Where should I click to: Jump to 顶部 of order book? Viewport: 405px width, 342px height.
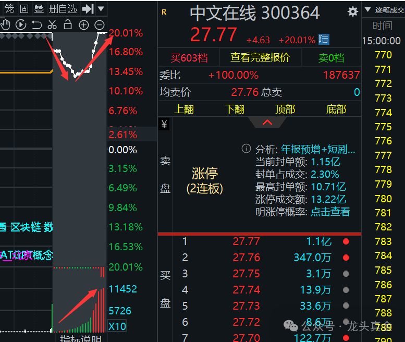285,109
